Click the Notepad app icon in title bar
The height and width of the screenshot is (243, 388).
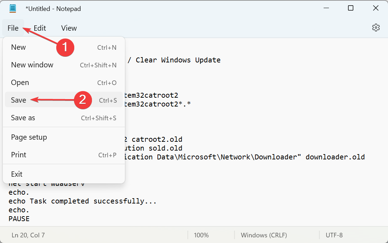tap(13, 8)
